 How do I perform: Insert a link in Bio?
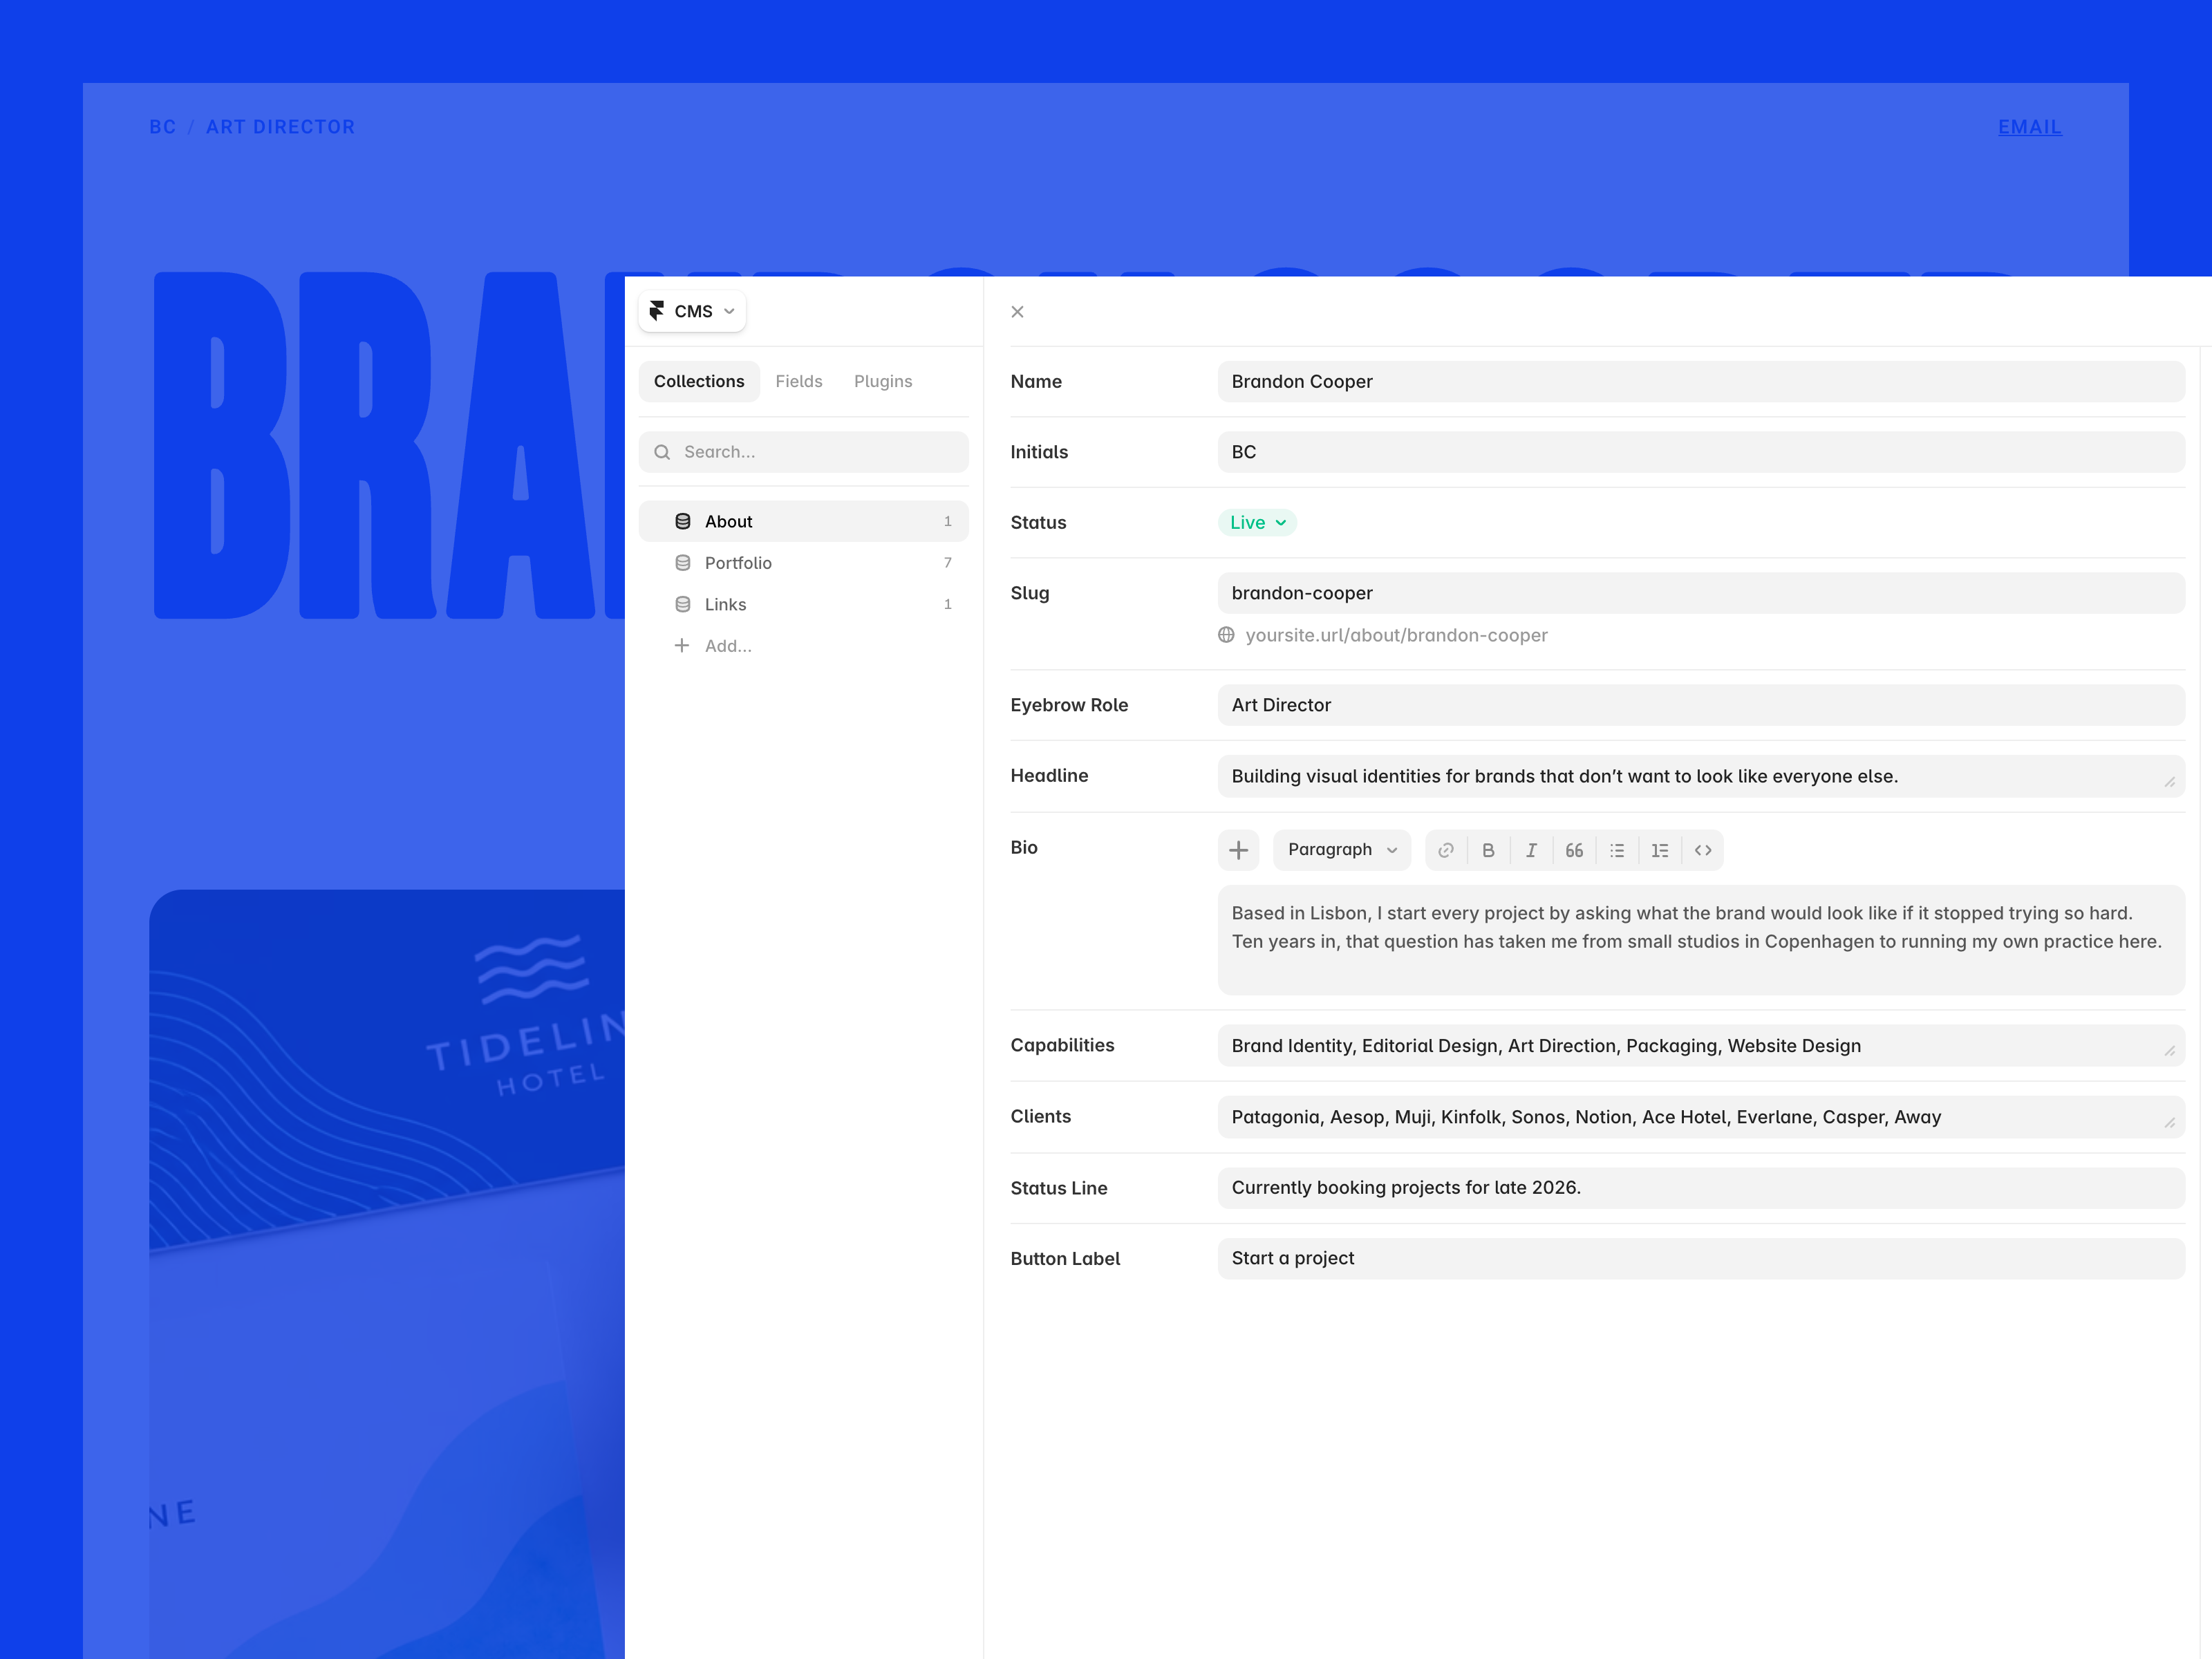[x=1446, y=850]
